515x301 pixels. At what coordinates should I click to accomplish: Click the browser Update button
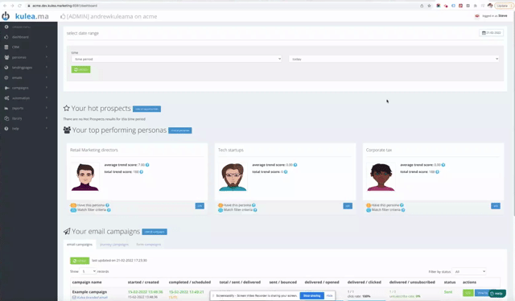click(502, 6)
